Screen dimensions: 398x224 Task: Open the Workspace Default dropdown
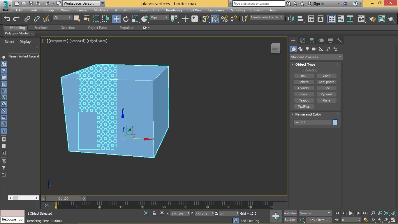coord(82,3)
